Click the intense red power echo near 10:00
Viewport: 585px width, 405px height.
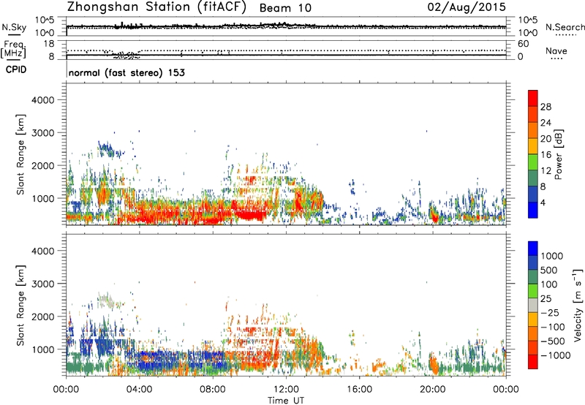[x=249, y=214]
